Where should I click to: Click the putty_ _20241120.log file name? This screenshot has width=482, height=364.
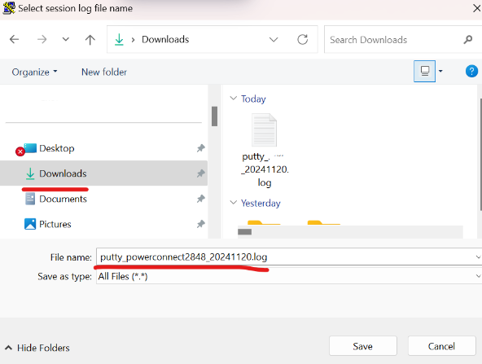click(x=265, y=169)
